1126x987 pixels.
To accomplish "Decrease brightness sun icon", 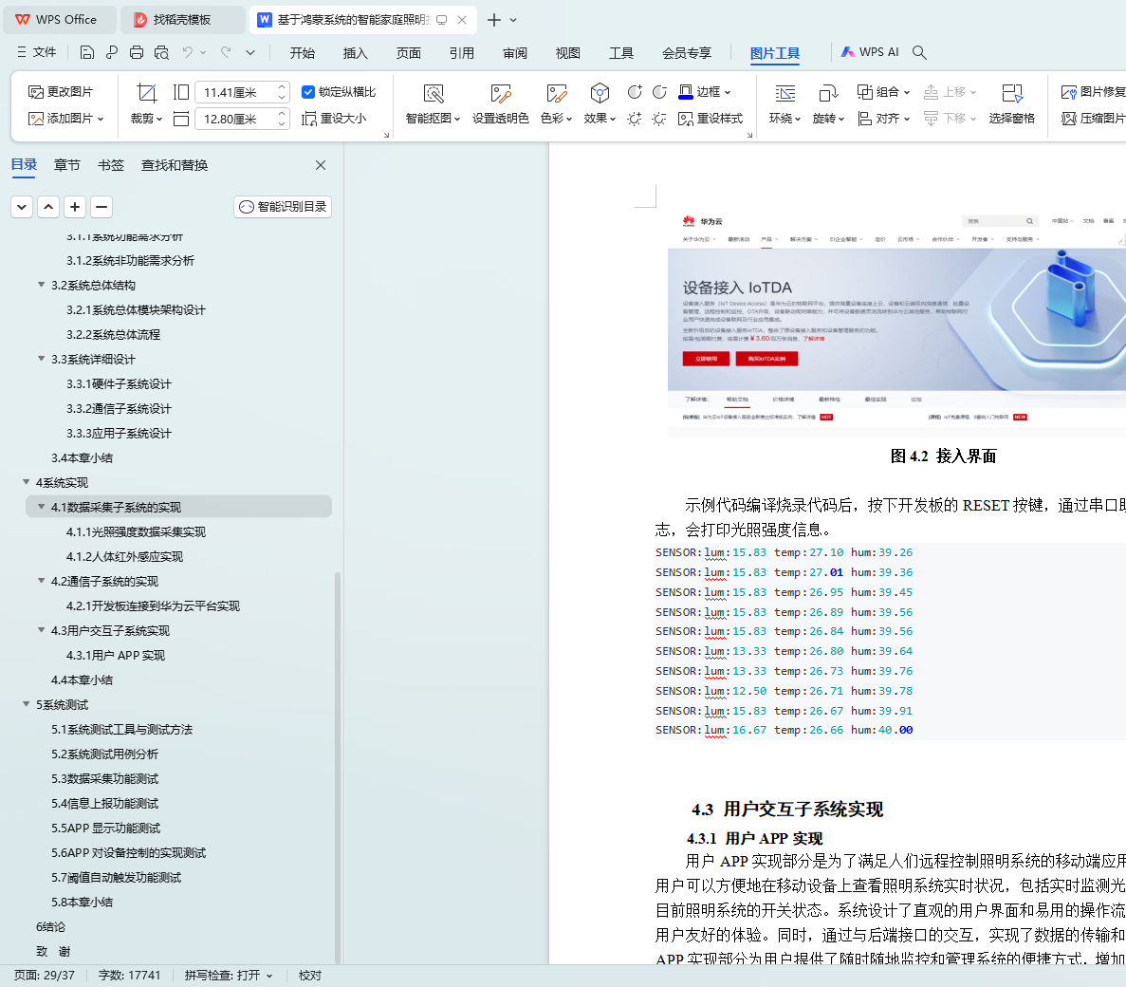I will click(659, 119).
